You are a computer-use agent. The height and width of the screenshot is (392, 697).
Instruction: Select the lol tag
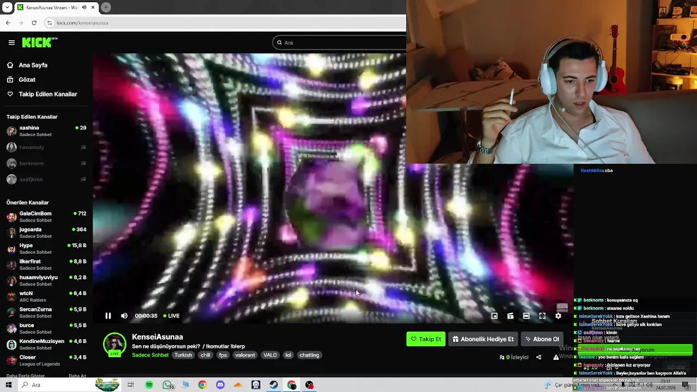pyautogui.click(x=288, y=355)
